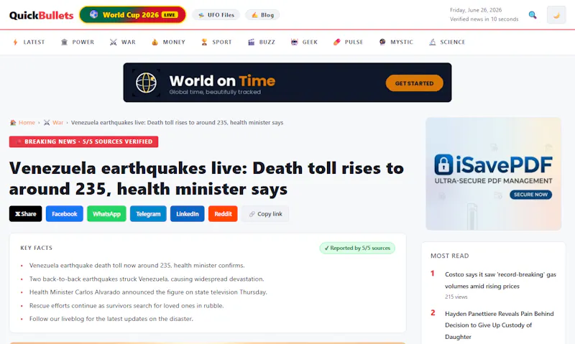Click bullet 'death toll now around 235'
This screenshot has width=575, height=344.
tap(137, 265)
